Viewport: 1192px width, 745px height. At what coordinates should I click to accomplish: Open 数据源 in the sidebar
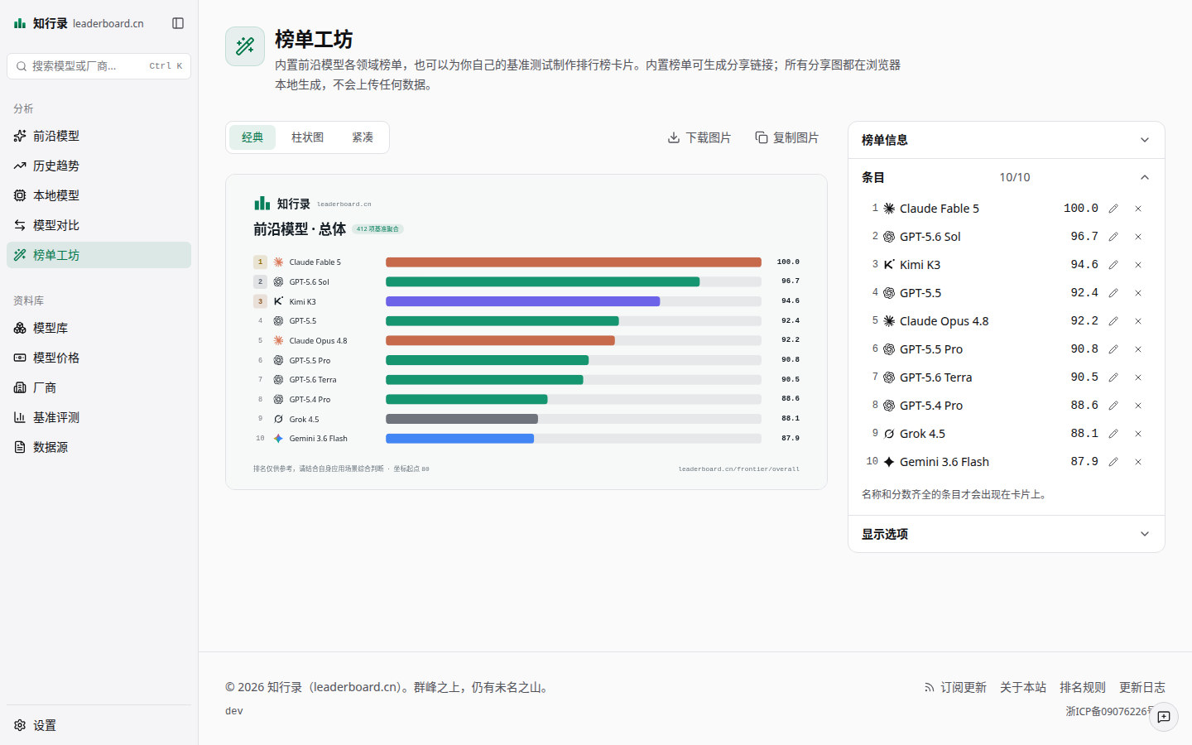[x=99, y=447]
